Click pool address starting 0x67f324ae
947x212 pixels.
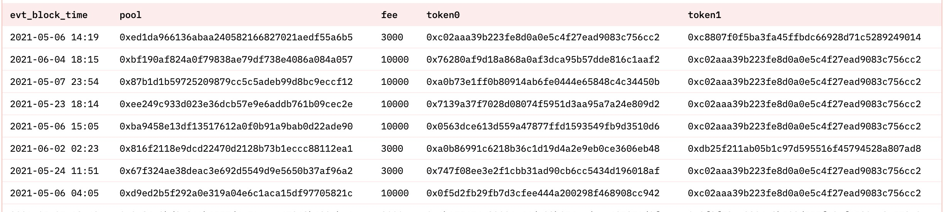point(236,171)
